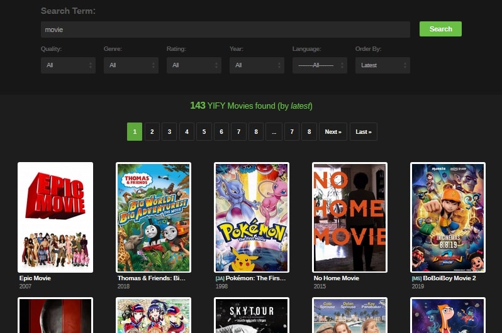
Task: Click the 'Search Term:' label
Action: point(68,11)
